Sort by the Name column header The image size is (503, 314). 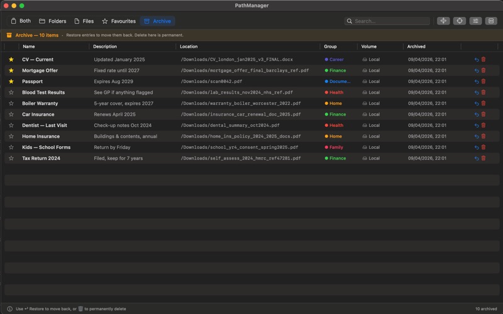pos(29,46)
